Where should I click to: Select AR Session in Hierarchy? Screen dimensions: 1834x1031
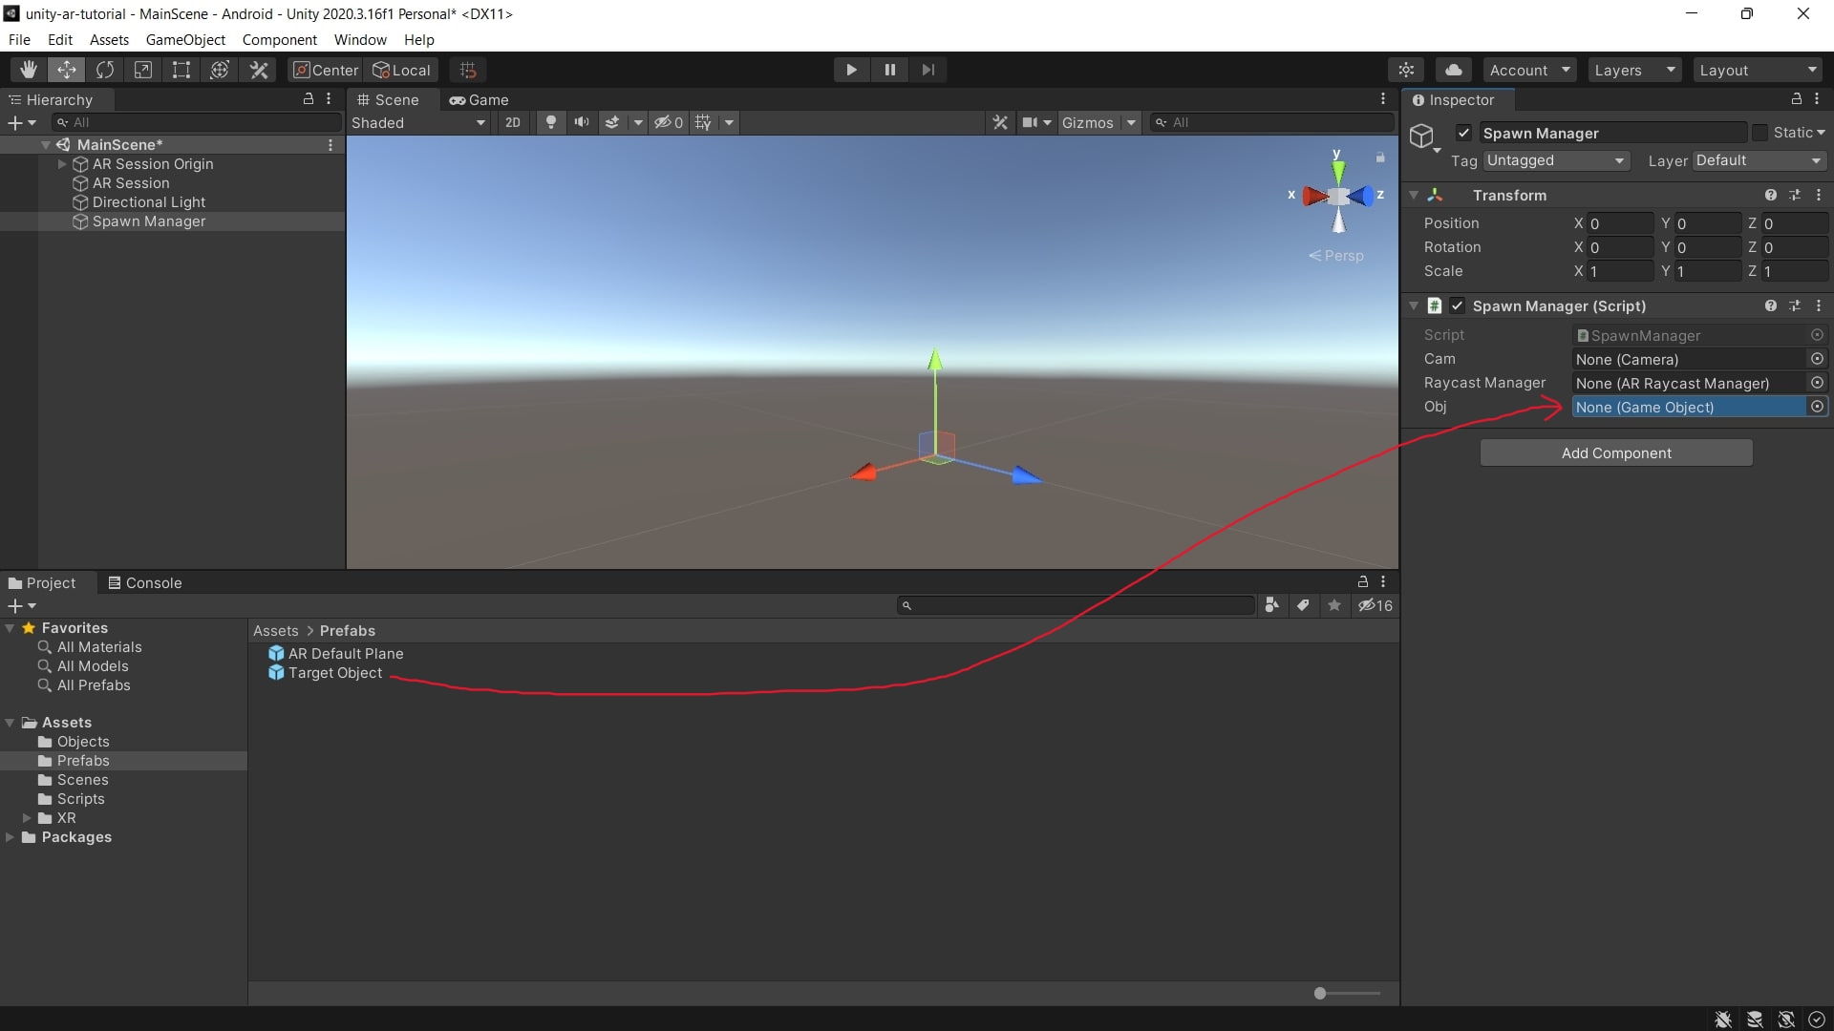pos(130,182)
